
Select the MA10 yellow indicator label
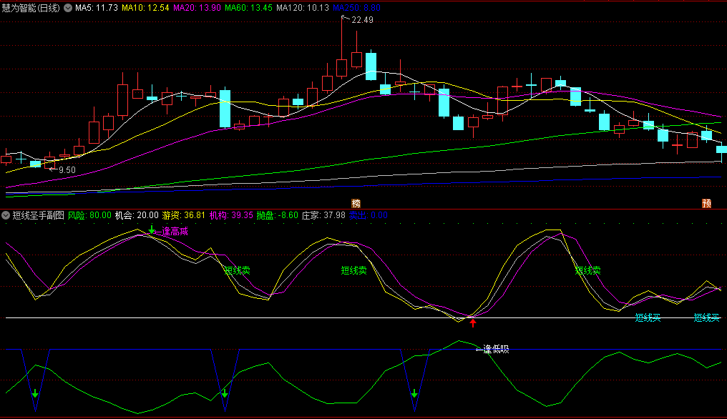(145, 8)
